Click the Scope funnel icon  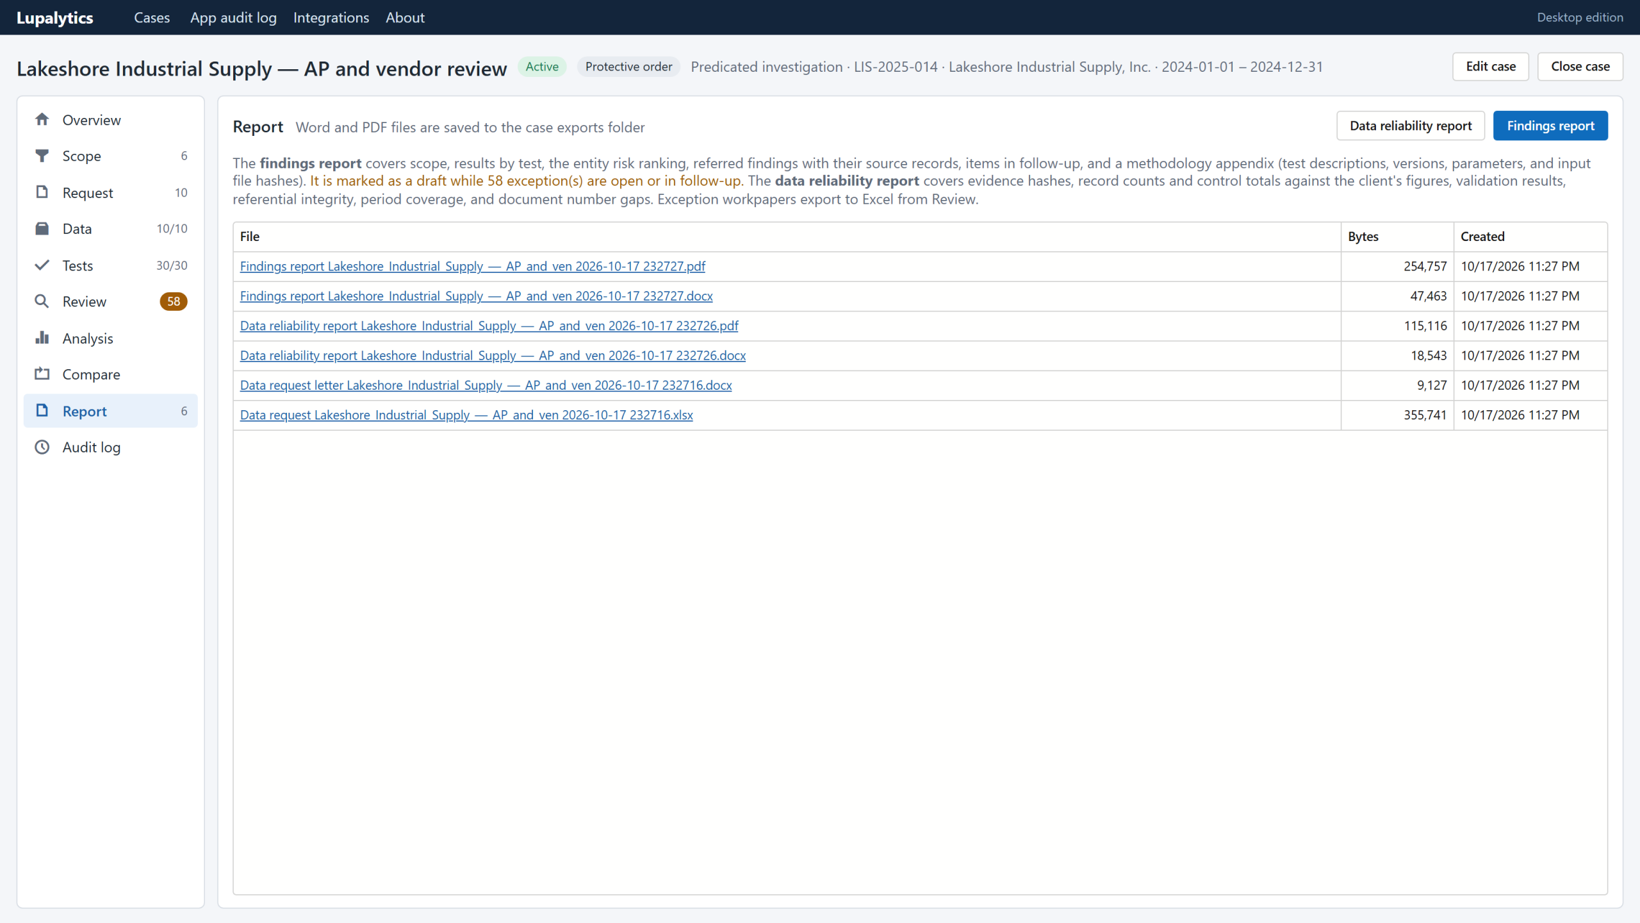coord(42,156)
